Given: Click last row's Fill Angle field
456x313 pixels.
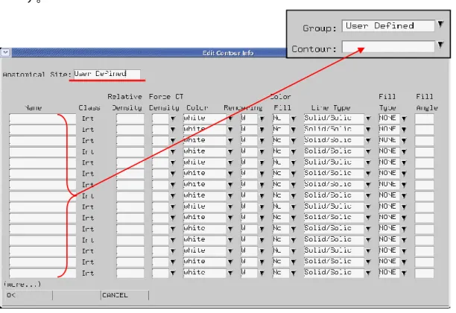Looking at the screenshot, I should 424,274.
